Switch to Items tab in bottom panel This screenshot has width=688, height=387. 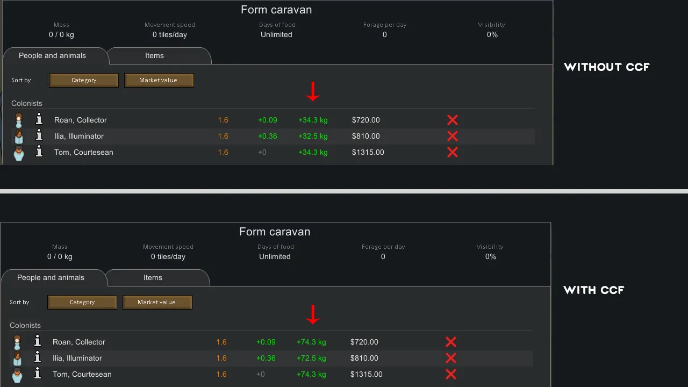153,278
